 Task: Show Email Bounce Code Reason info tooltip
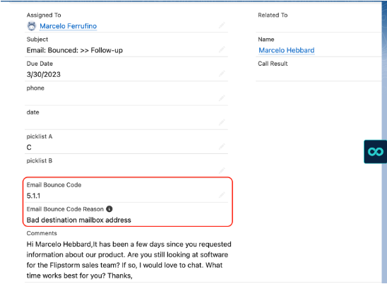109,209
